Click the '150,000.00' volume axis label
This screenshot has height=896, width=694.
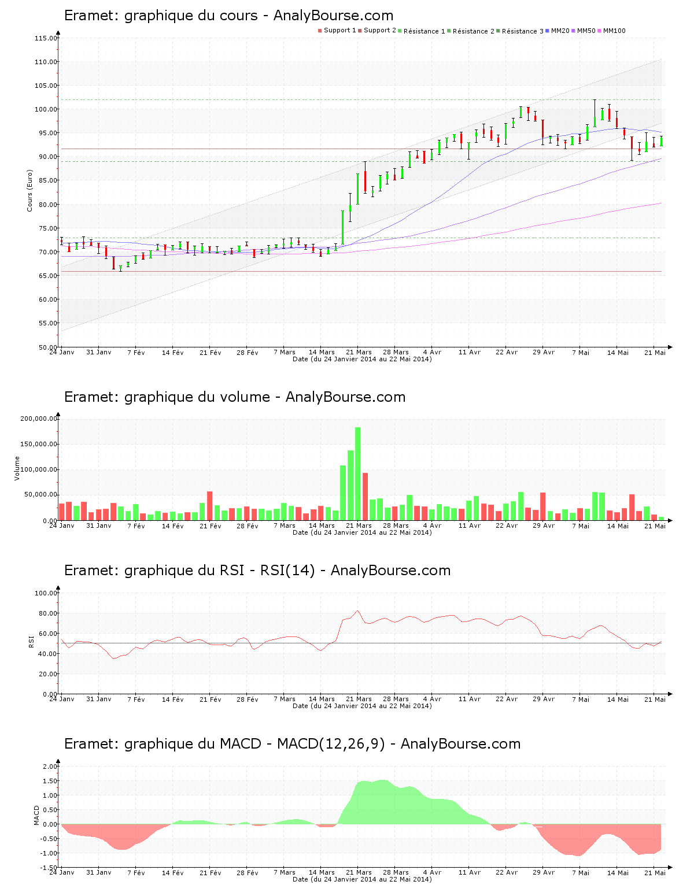click(39, 444)
